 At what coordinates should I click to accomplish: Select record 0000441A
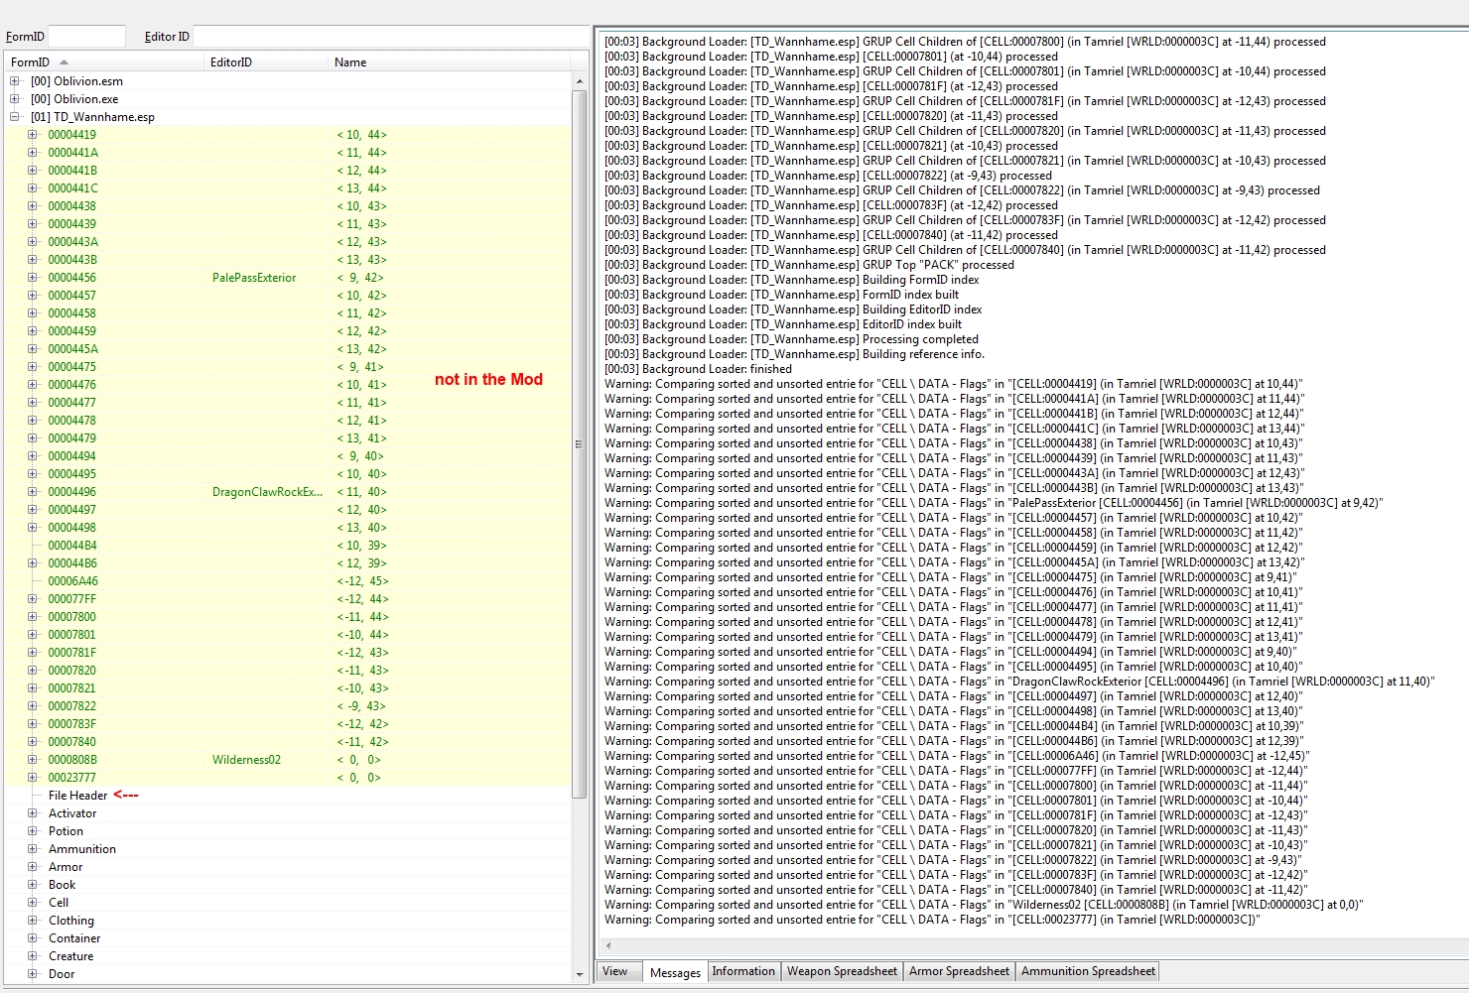click(x=288, y=153)
